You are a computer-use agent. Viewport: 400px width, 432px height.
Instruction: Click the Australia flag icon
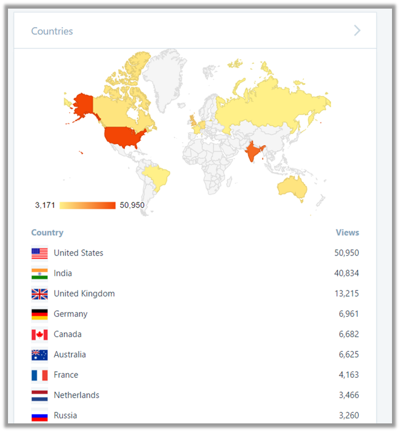(39, 354)
